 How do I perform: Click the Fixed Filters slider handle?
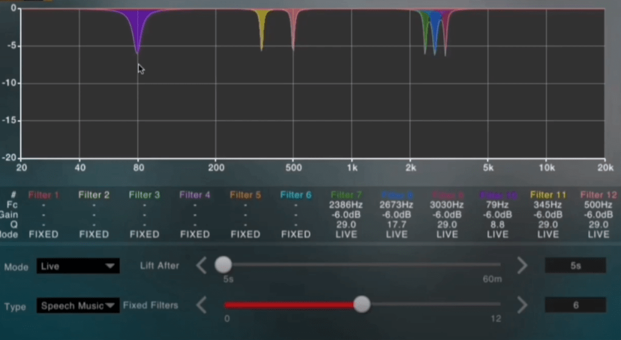362,304
